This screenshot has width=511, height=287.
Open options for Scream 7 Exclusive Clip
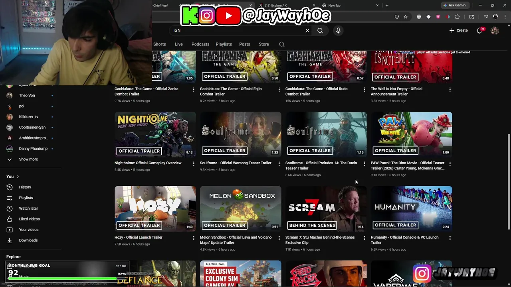[x=364, y=238]
